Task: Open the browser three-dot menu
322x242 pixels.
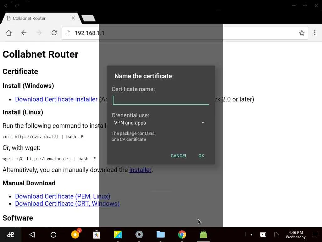Action: pyautogui.click(x=314, y=33)
